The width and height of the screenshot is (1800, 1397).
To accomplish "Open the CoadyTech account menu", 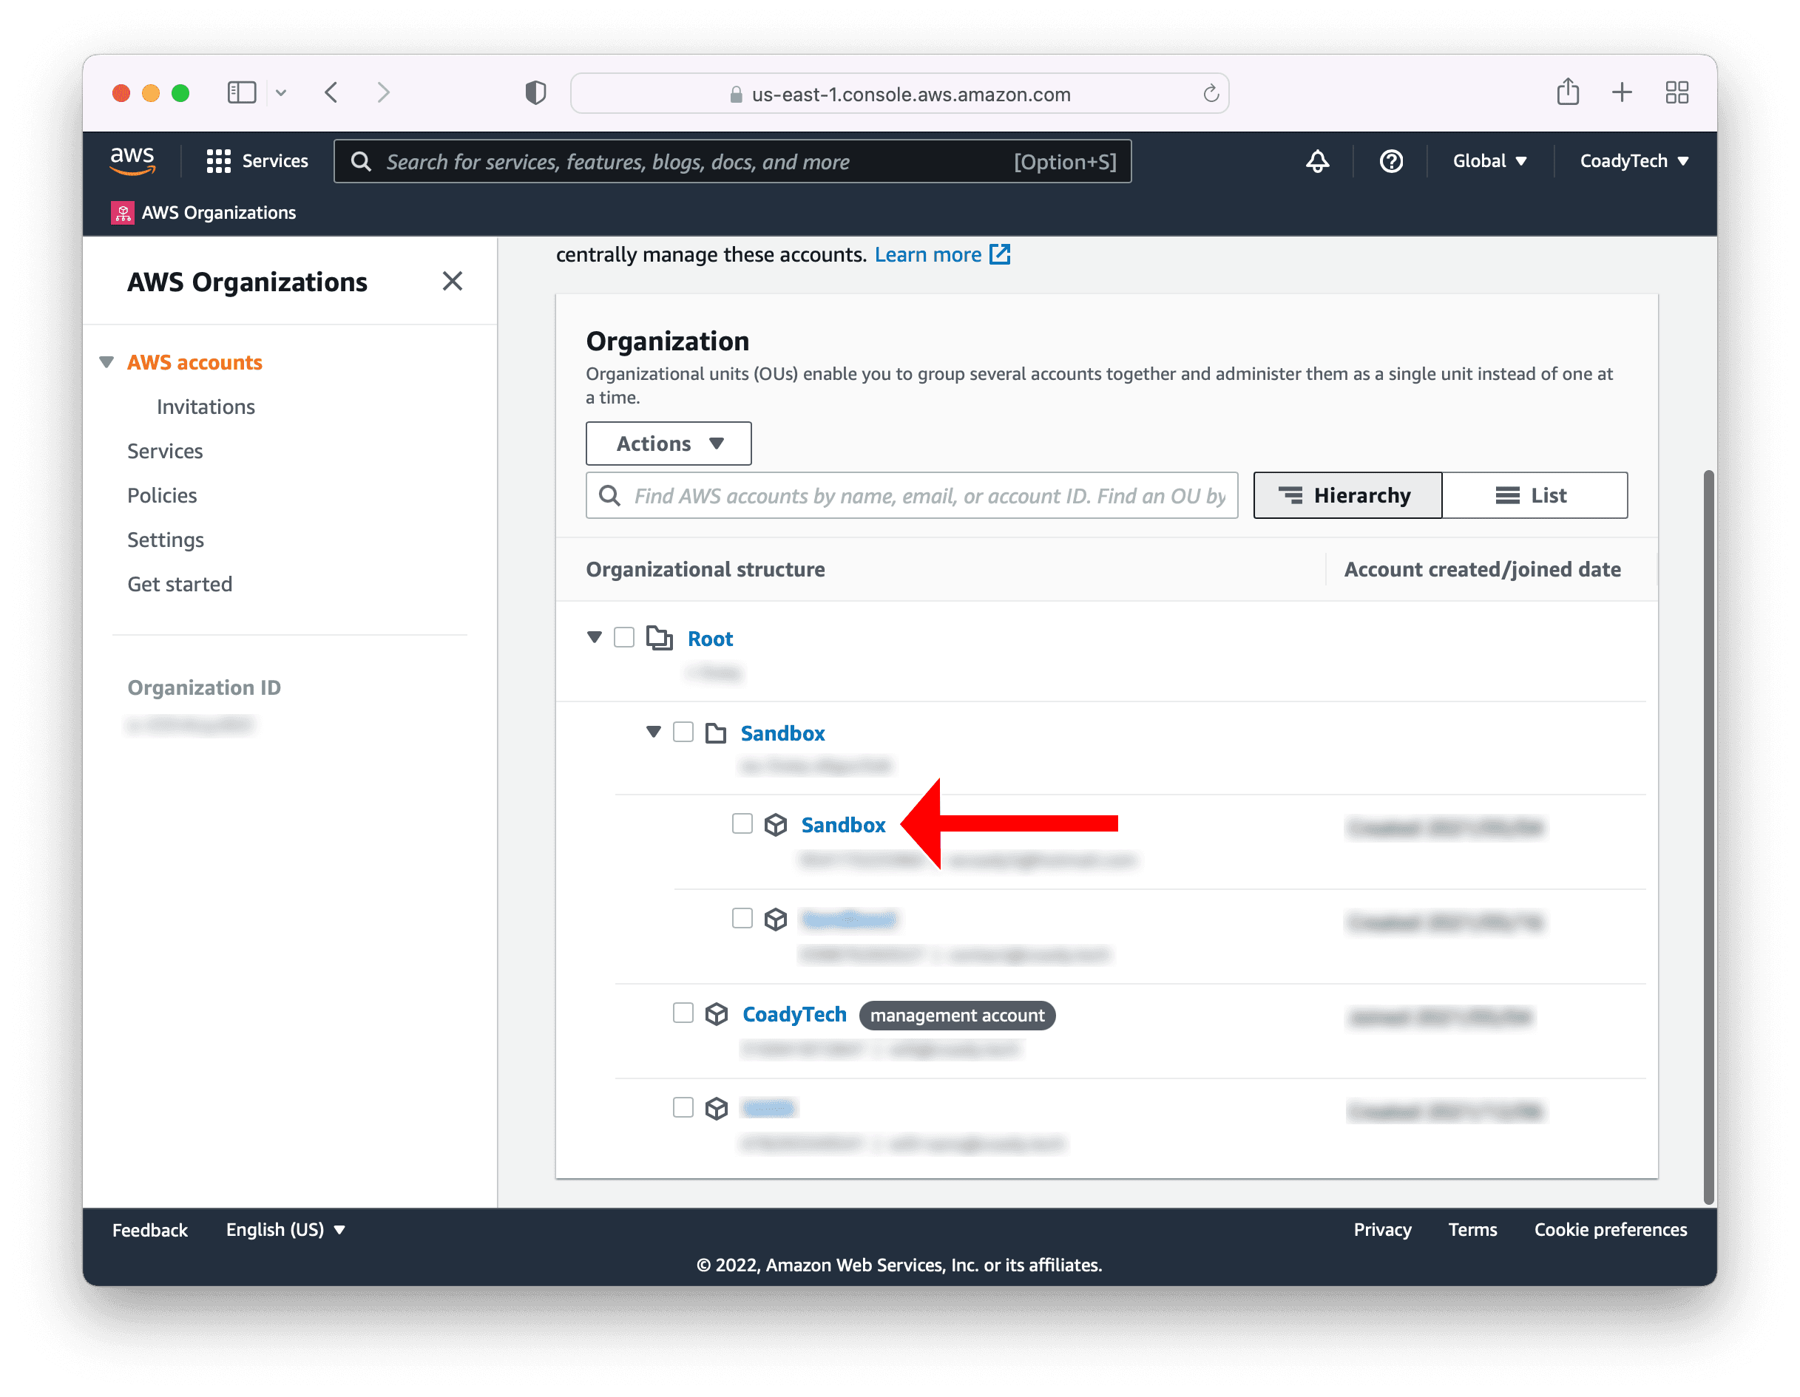I will tap(1634, 160).
